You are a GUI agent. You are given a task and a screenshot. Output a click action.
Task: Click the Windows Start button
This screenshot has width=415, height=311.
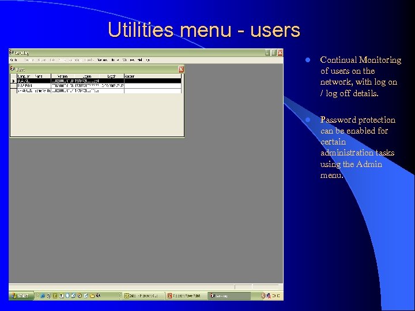coord(21,295)
